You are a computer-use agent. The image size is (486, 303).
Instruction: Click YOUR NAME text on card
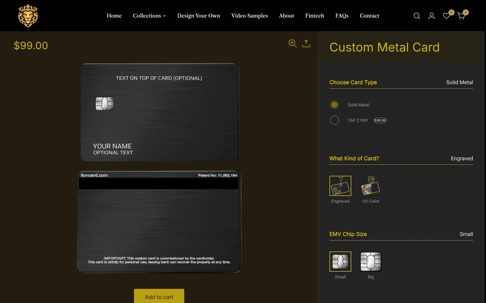click(x=112, y=146)
